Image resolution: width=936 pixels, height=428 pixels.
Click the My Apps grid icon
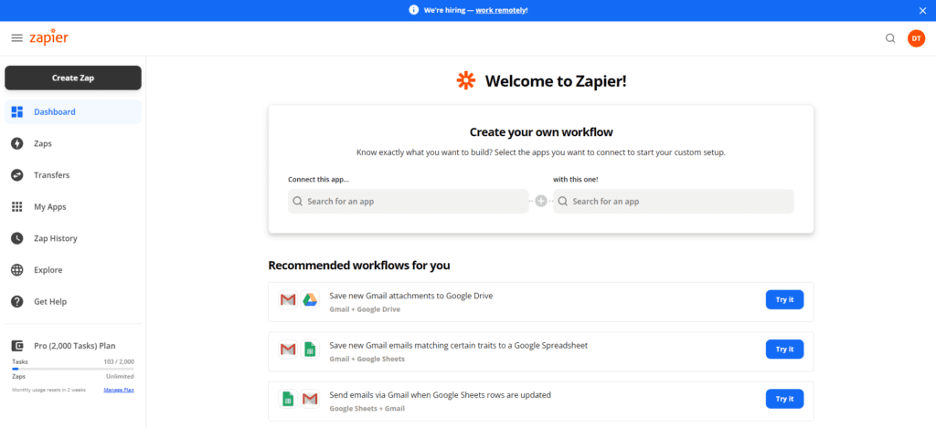coord(16,207)
